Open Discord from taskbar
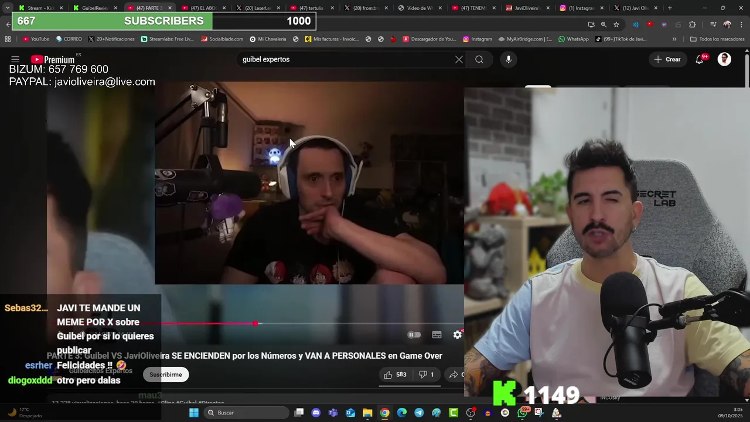Viewport: 750px width, 422px height. click(316, 413)
